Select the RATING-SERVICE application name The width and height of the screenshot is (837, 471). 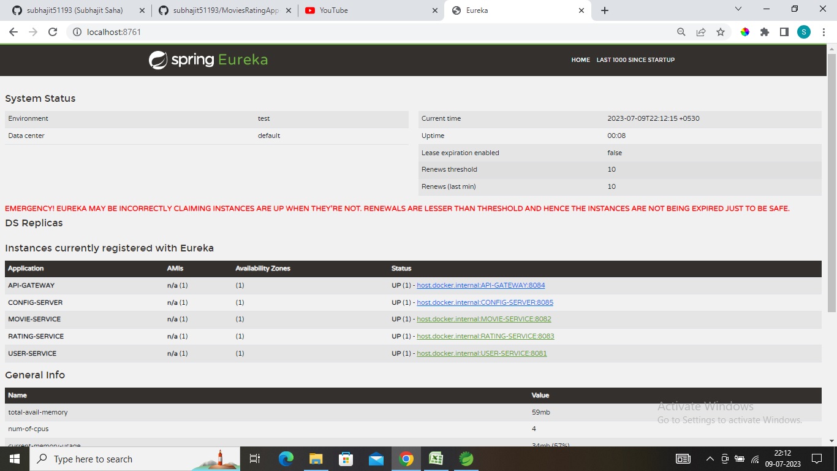pyautogui.click(x=36, y=336)
